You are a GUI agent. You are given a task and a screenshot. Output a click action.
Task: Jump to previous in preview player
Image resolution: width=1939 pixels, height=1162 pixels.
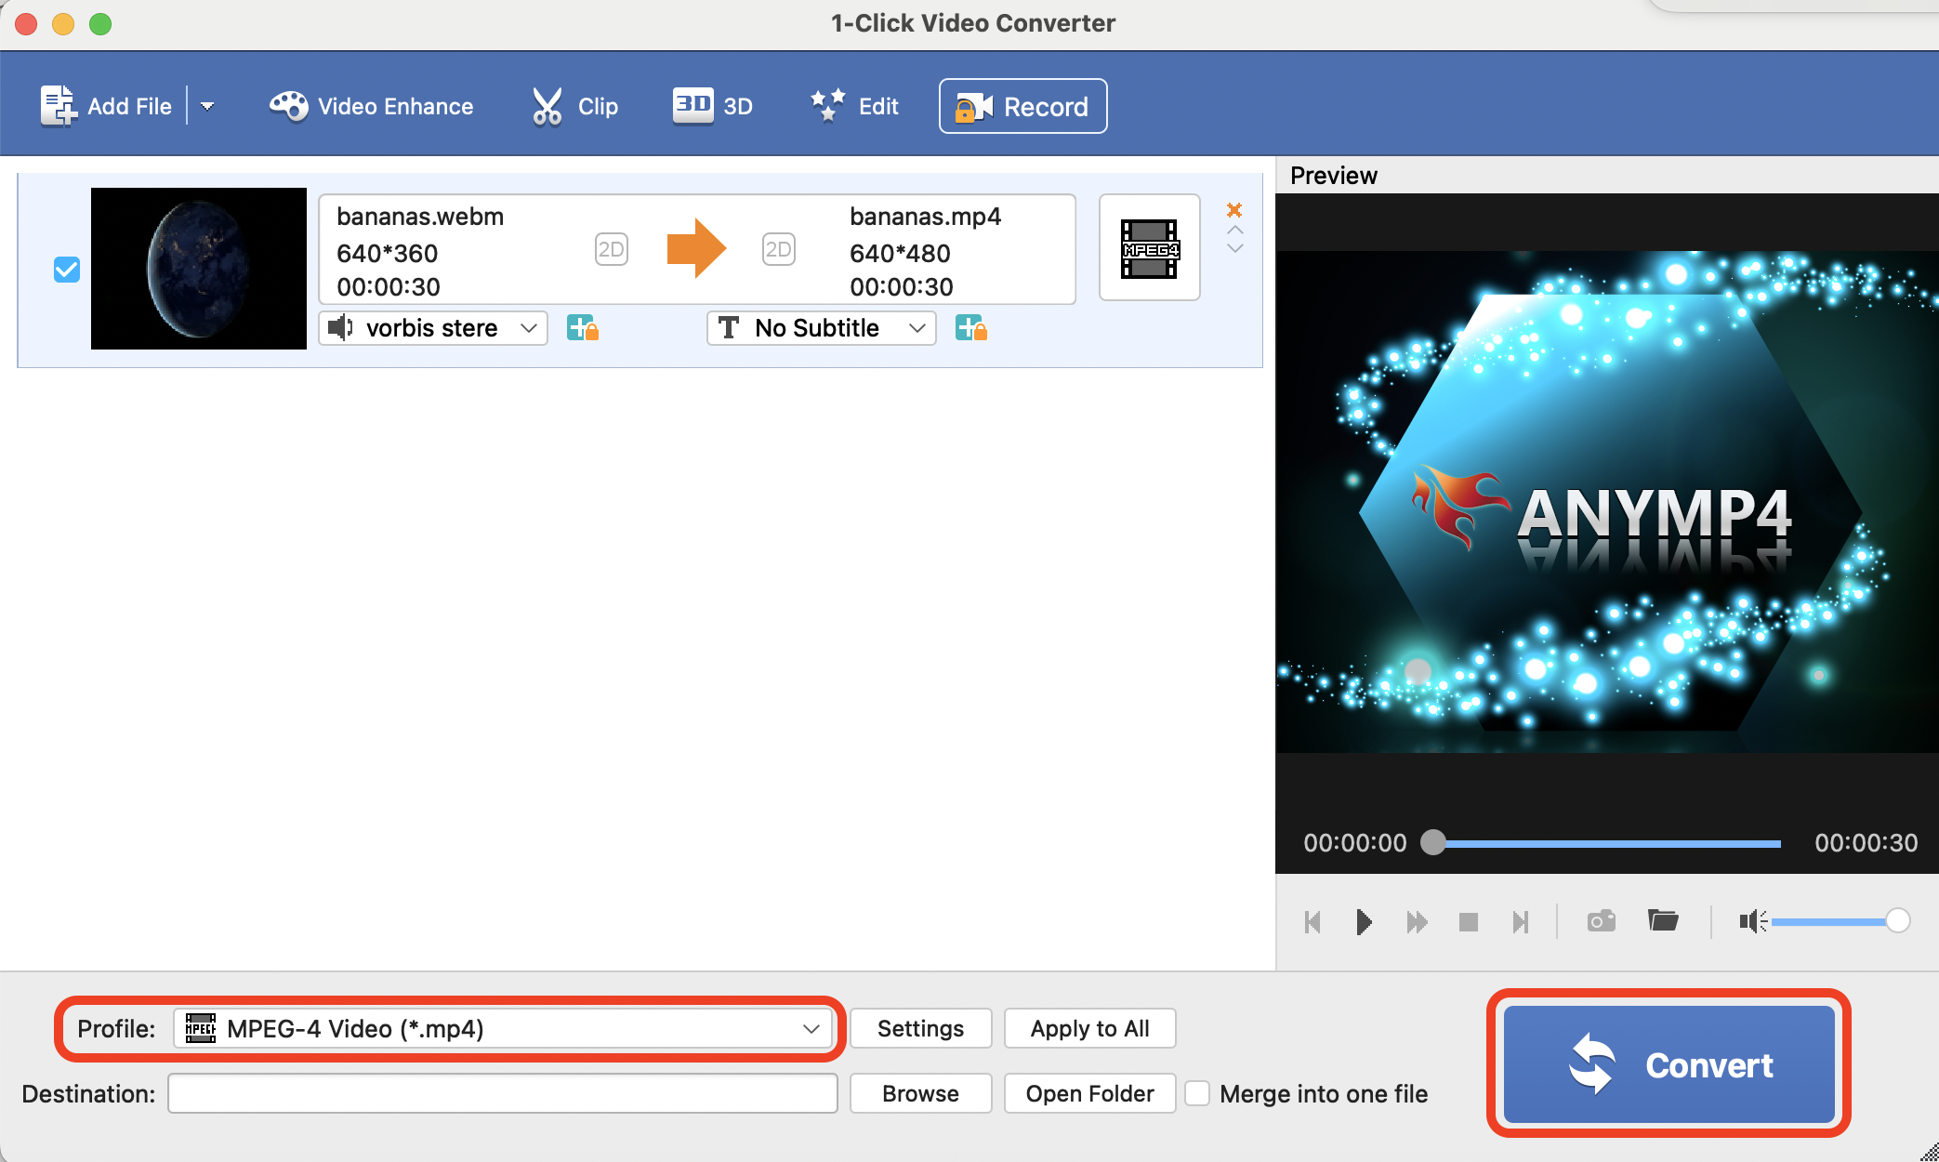pos(1312,922)
